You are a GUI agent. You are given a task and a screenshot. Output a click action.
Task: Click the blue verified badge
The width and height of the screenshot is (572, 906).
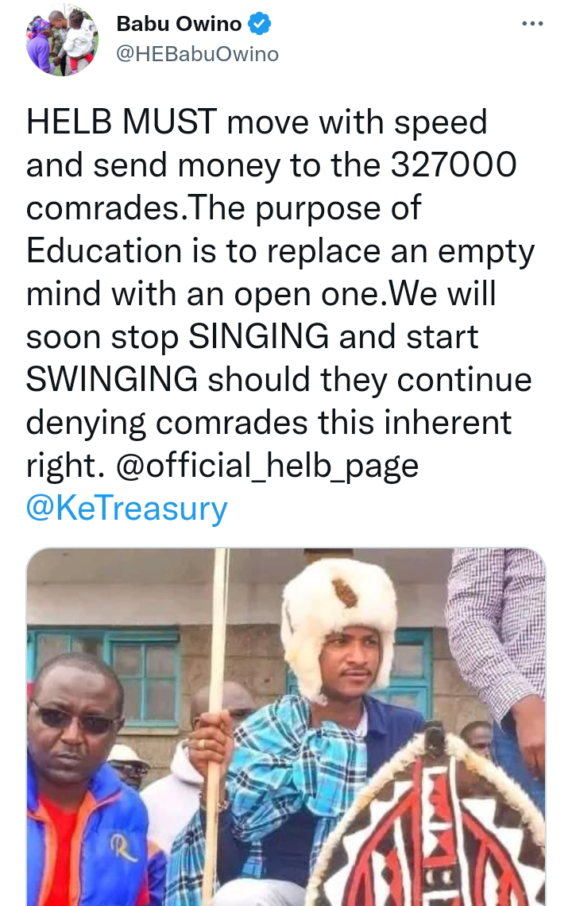(x=260, y=24)
